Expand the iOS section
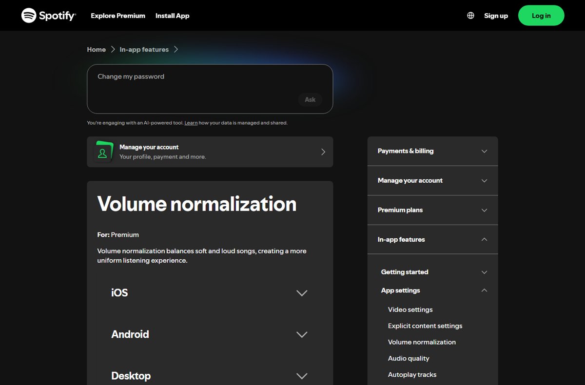This screenshot has height=385, width=585. click(x=210, y=293)
